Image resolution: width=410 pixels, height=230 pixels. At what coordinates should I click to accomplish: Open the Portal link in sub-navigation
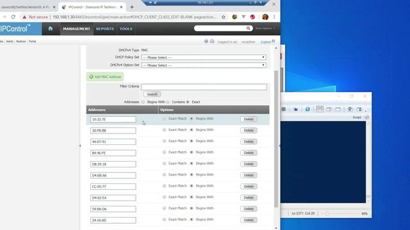(33, 42)
